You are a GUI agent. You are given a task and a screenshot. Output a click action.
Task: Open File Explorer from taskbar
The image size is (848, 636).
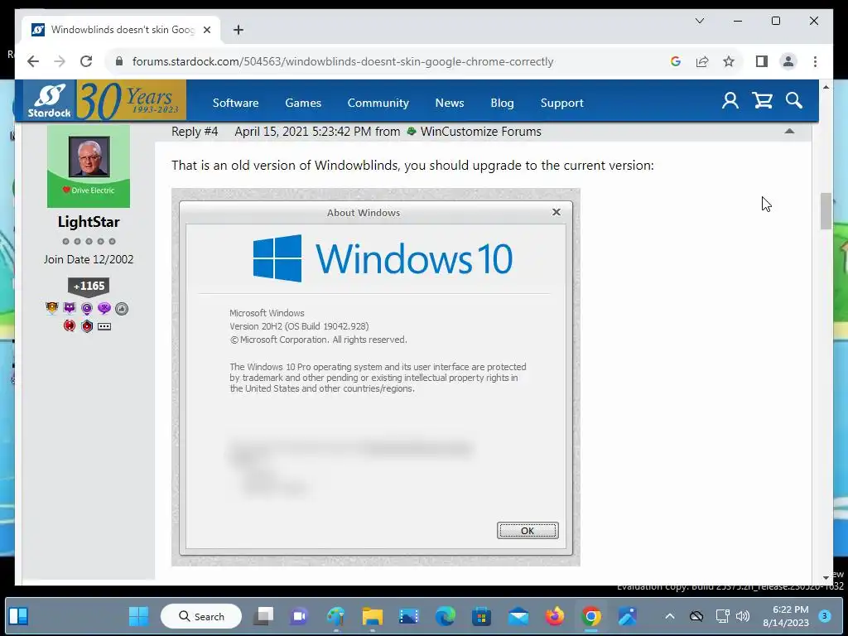point(373,616)
